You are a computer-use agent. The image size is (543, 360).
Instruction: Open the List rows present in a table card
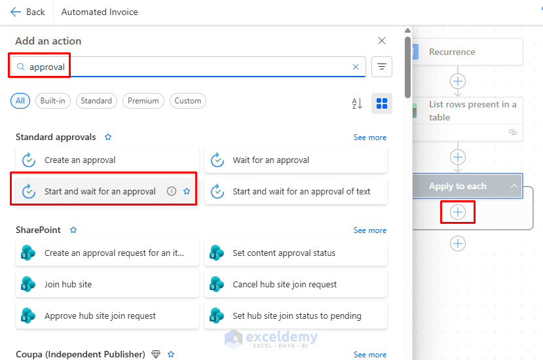pos(468,119)
